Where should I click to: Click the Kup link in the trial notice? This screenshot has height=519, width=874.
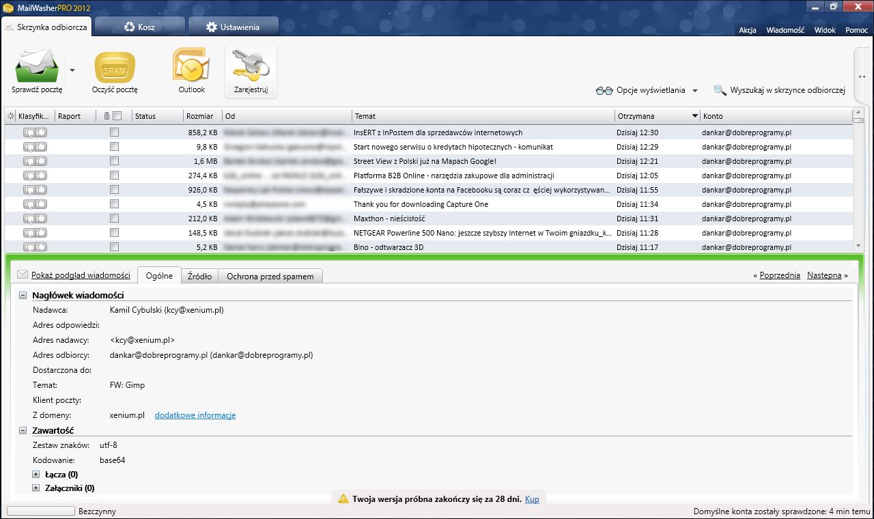coord(532,499)
